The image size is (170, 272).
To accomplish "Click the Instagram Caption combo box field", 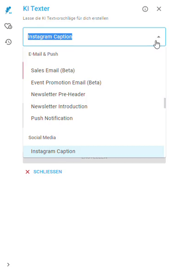I will pos(94,37).
